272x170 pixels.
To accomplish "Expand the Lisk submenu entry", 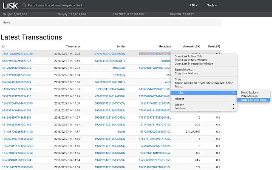I will pos(204,93).
